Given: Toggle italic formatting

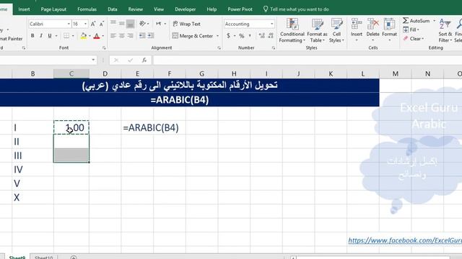Looking at the screenshot, I should click(x=41, y=36).
